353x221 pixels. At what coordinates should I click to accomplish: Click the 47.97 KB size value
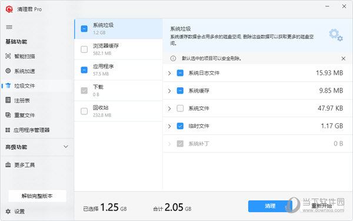(330, 108)
